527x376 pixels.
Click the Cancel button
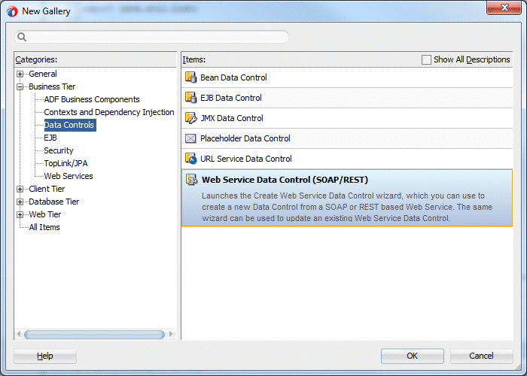pyautogui.click(x=481, y=356)
